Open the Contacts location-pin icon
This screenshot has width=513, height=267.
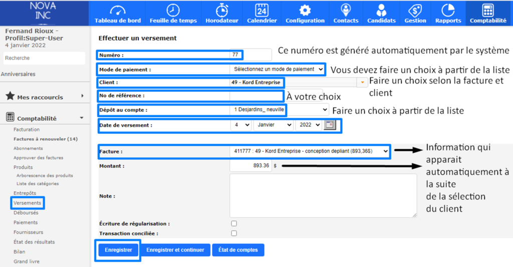point(346,10)
